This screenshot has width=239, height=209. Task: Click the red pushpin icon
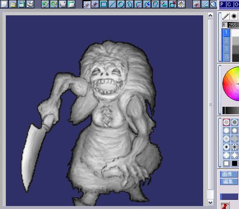[x=225, y=206]
